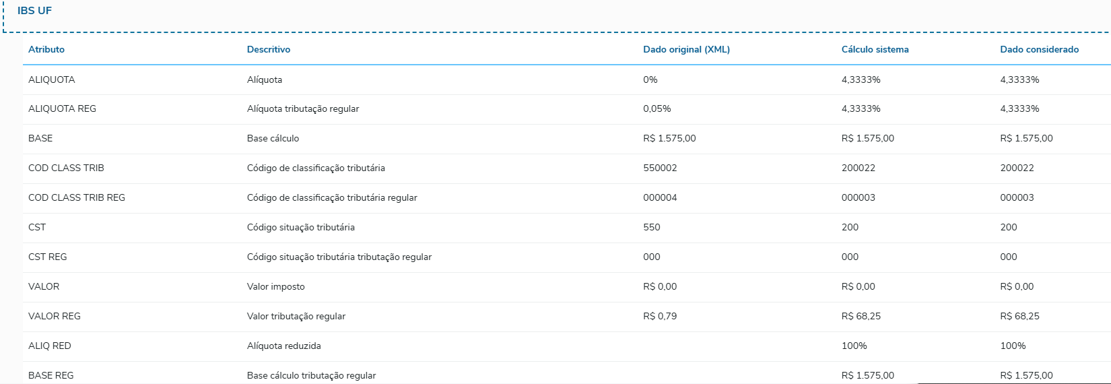Click the XML value 000004
Screen dimensions: 1111x384
click(x=660, y=197)
